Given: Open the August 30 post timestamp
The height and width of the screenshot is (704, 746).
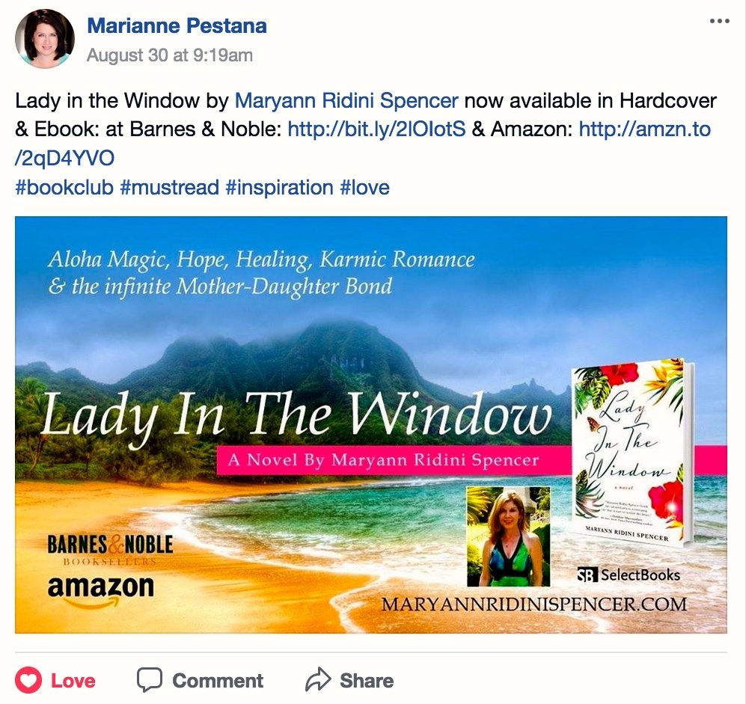Looking at the screenshot, I should point(169,55).
